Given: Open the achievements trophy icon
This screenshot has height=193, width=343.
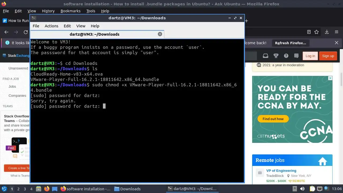Looking at the screenshot, I should point(276,56).
